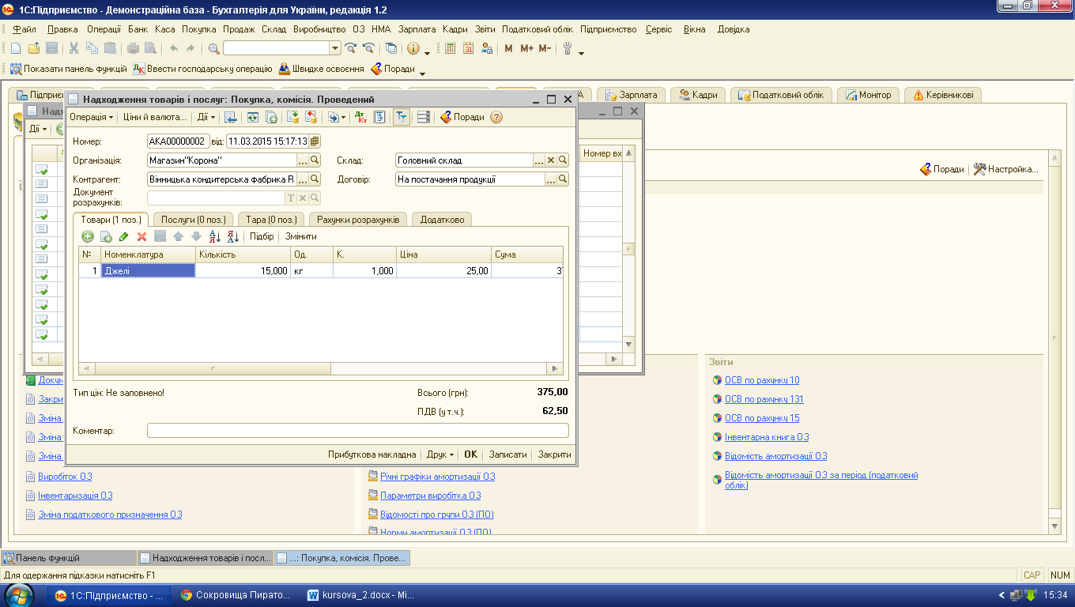1075x607 pixels.
Task: Open the Податковий облік menu
Action: pos(537,29)
